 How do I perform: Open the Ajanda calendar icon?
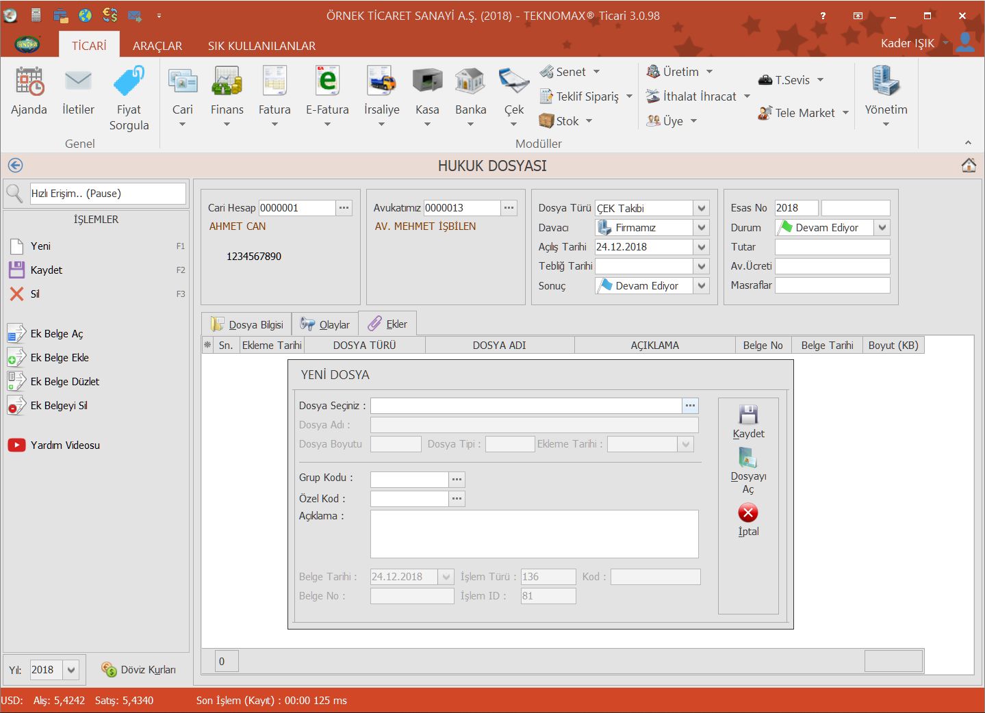click(x=29, y=82)
